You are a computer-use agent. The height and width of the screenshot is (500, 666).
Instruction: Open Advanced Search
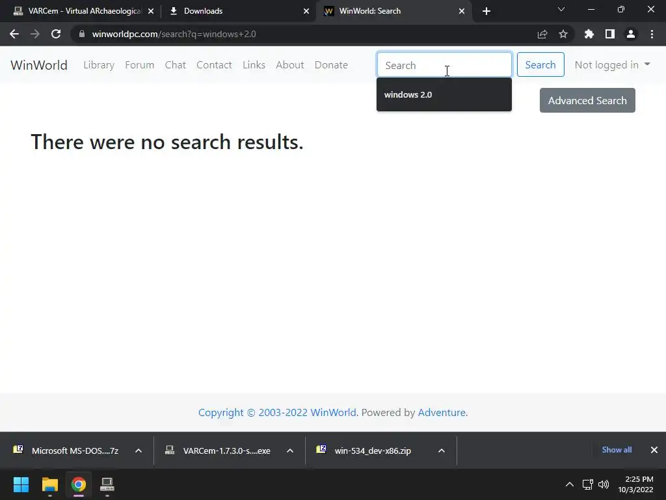(x=587, y=100)
